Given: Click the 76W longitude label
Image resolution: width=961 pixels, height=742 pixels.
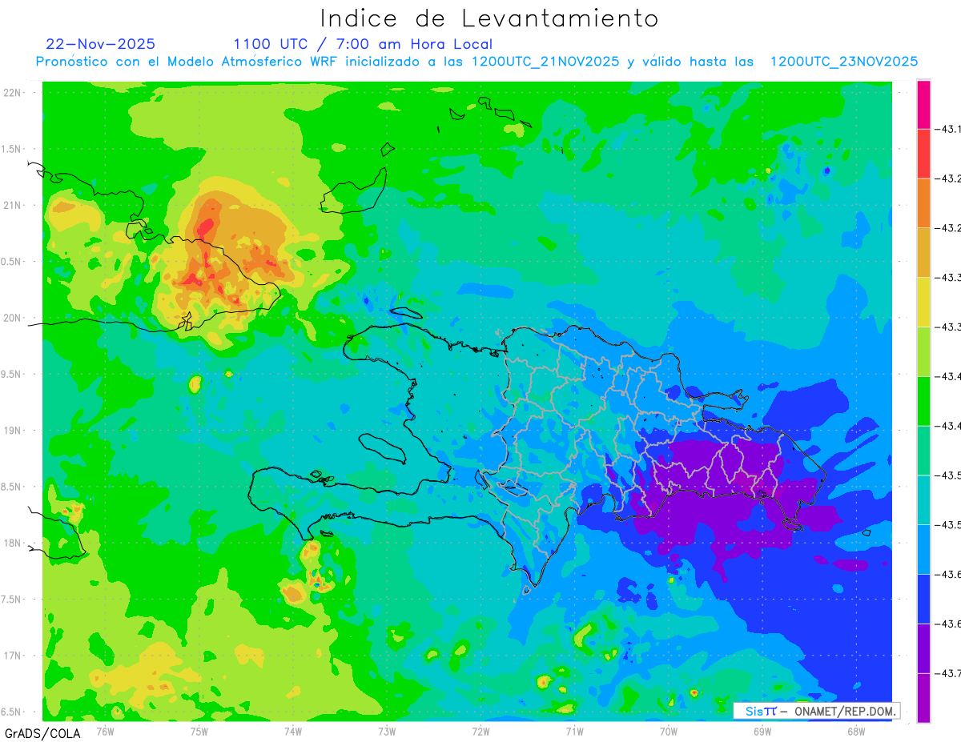Looking at the screenshot, I should pos(105,731).
